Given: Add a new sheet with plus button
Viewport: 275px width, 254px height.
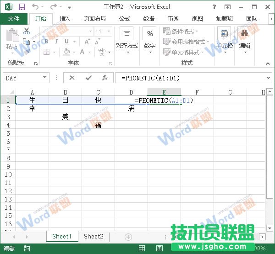Looking at the screenshot, I should [x=128, y=237].
